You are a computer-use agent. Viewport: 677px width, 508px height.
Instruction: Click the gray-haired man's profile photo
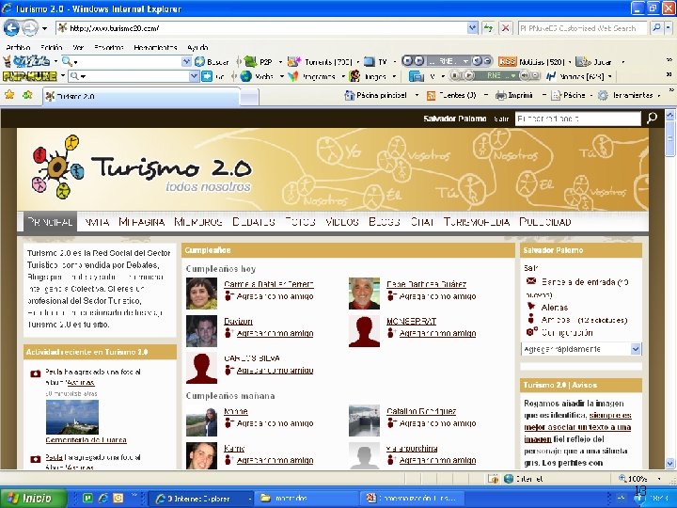click(364, 294)
